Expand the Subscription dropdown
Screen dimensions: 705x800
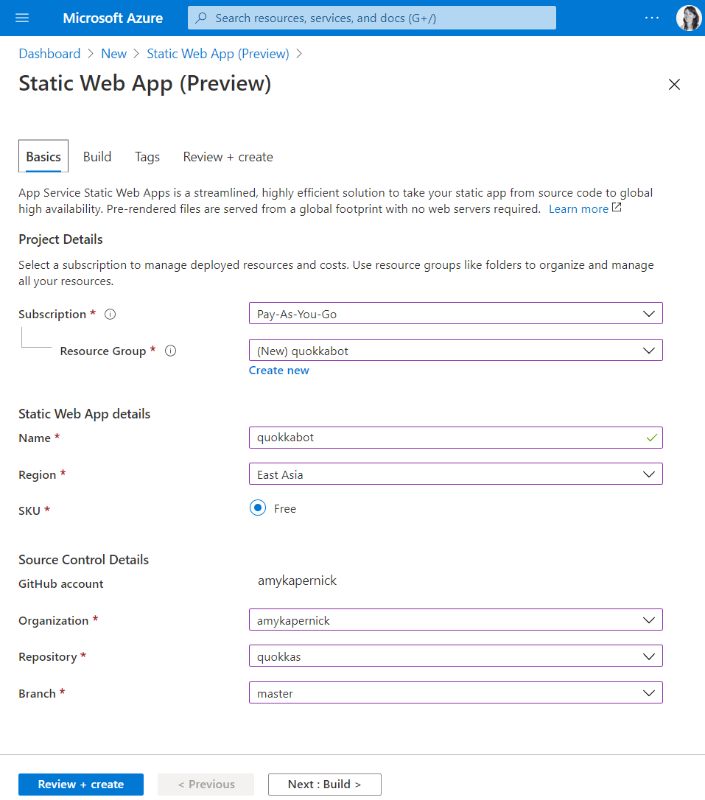pos(455,314)
